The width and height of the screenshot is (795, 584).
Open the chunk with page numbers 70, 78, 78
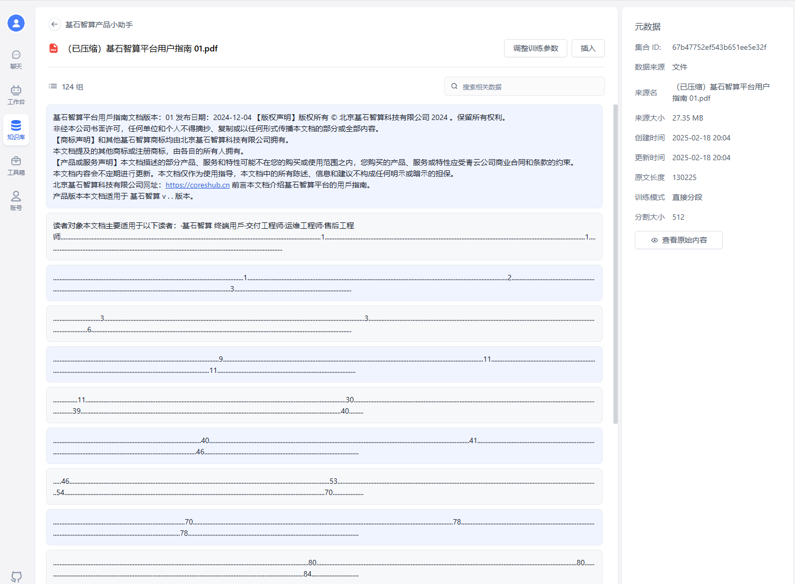click(x=324, y=527)
